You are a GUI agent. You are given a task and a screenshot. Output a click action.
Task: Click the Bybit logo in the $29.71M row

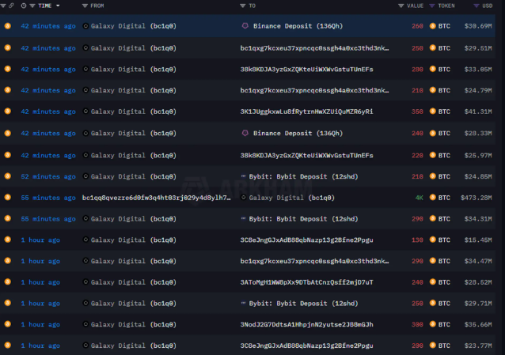point(244,303)
